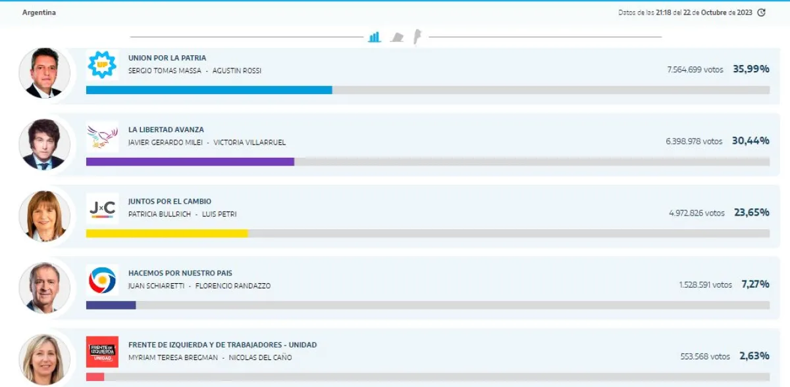Click the 23,65% percentage

752,212
